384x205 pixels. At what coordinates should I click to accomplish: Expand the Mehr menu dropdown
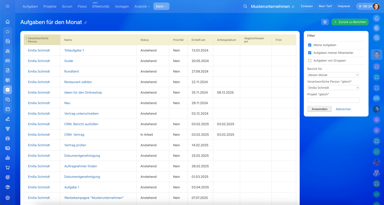click(x=161, y=6)
